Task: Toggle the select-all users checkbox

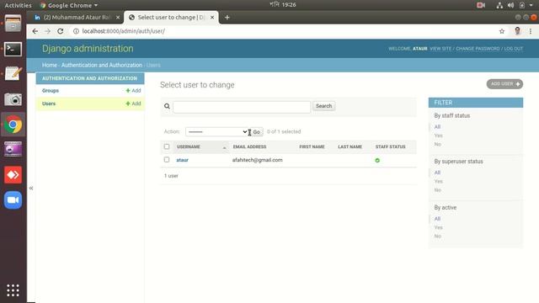Action: click(167, 146)
